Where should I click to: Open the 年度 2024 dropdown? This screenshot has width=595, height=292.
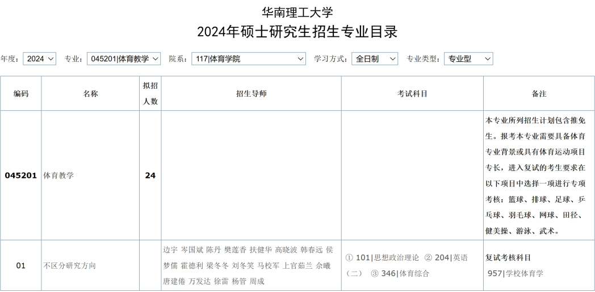(40, 59)
